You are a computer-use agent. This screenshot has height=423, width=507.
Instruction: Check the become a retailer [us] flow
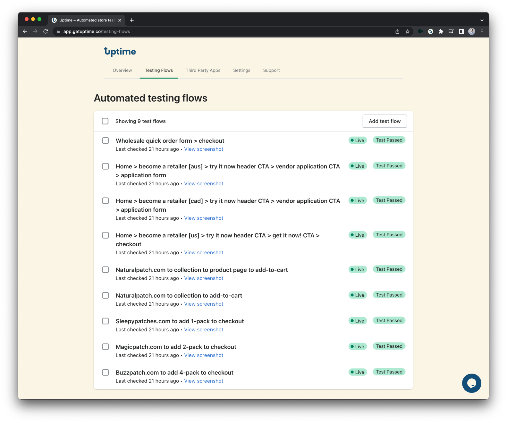pyautogui.click(x=106, y=235)
